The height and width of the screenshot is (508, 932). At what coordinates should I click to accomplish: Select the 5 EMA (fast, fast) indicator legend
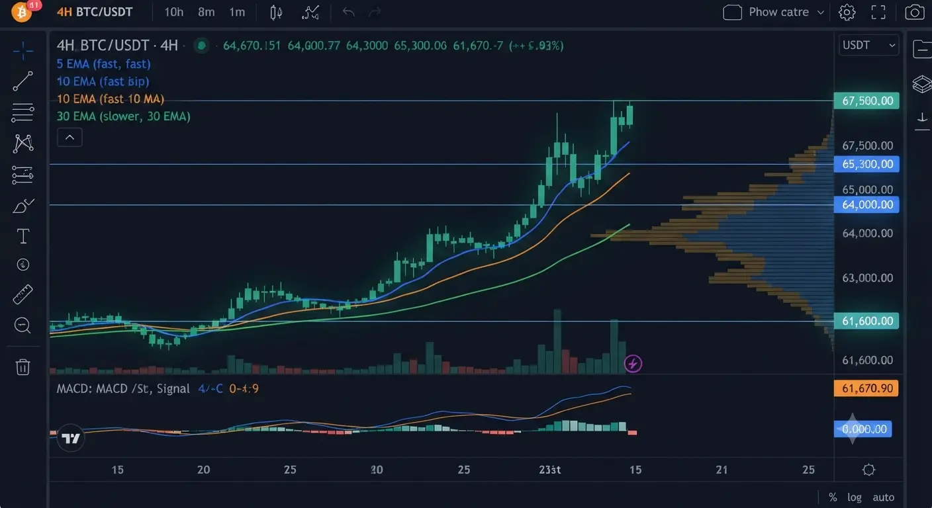click(x=104, y=64)
